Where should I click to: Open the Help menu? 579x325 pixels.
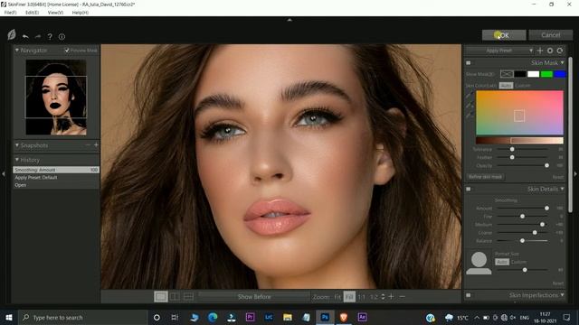point(81,13)
